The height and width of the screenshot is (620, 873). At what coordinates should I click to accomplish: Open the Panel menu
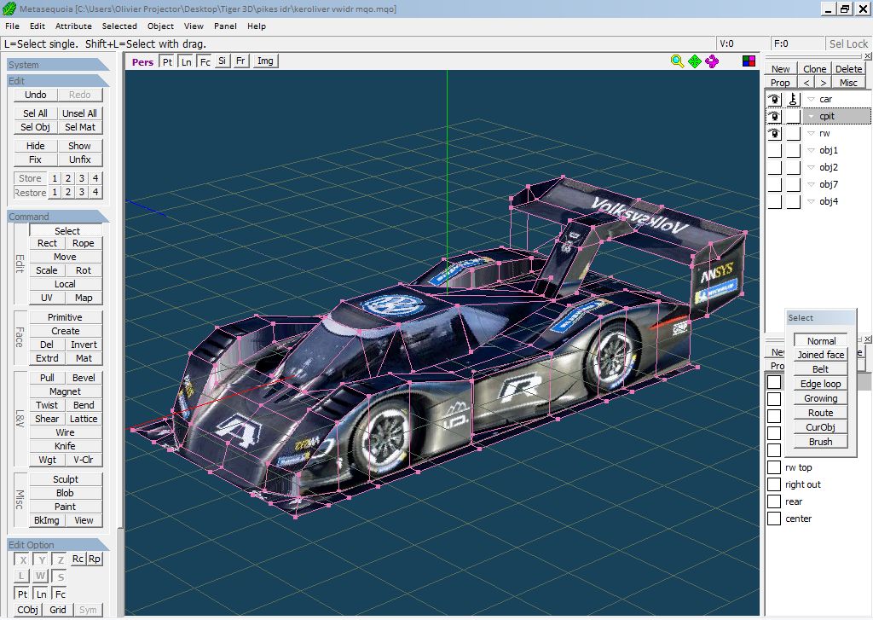click(225, 26)
